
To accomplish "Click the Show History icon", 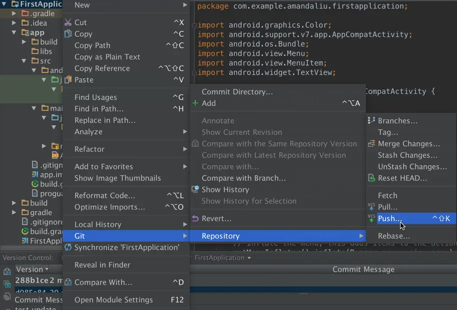I will [195, 190].
